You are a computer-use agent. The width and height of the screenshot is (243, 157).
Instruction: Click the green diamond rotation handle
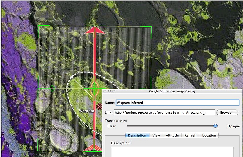click(x=52, y=89)
